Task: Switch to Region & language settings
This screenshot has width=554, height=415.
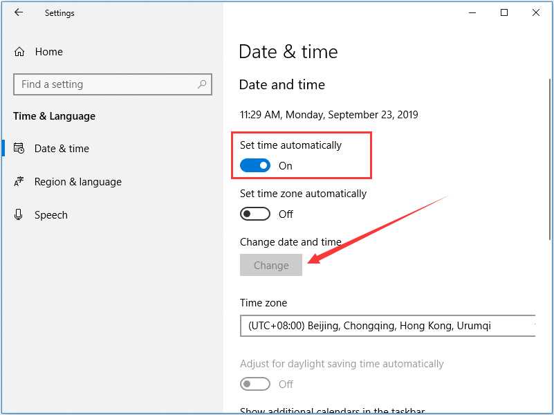Action: click(76, 182)
